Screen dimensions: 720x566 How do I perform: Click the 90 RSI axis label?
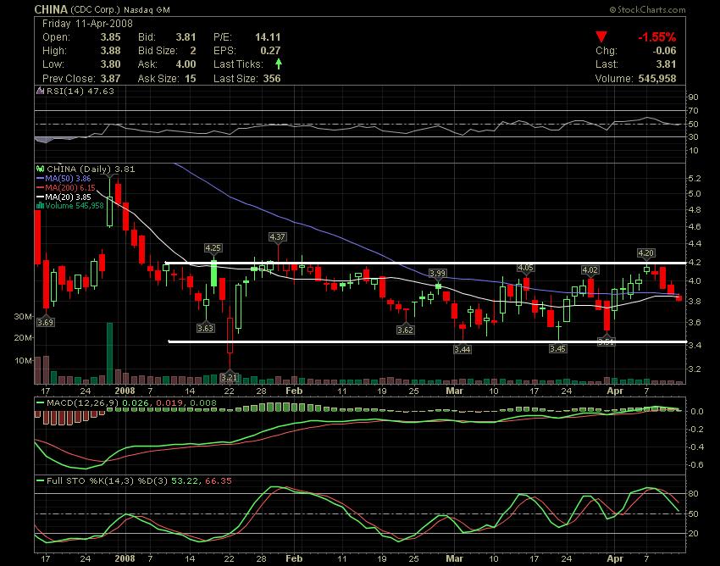coord(694,97)
